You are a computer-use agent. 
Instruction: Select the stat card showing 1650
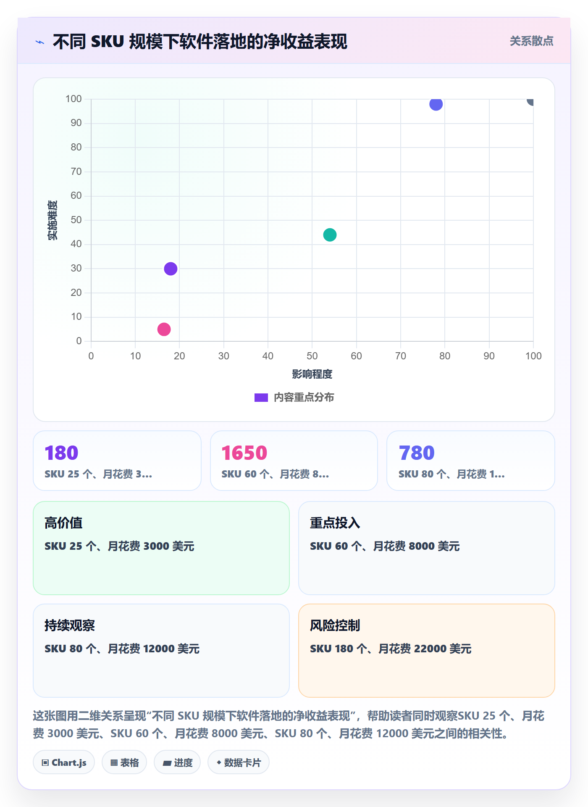click(x=294, y=461)
